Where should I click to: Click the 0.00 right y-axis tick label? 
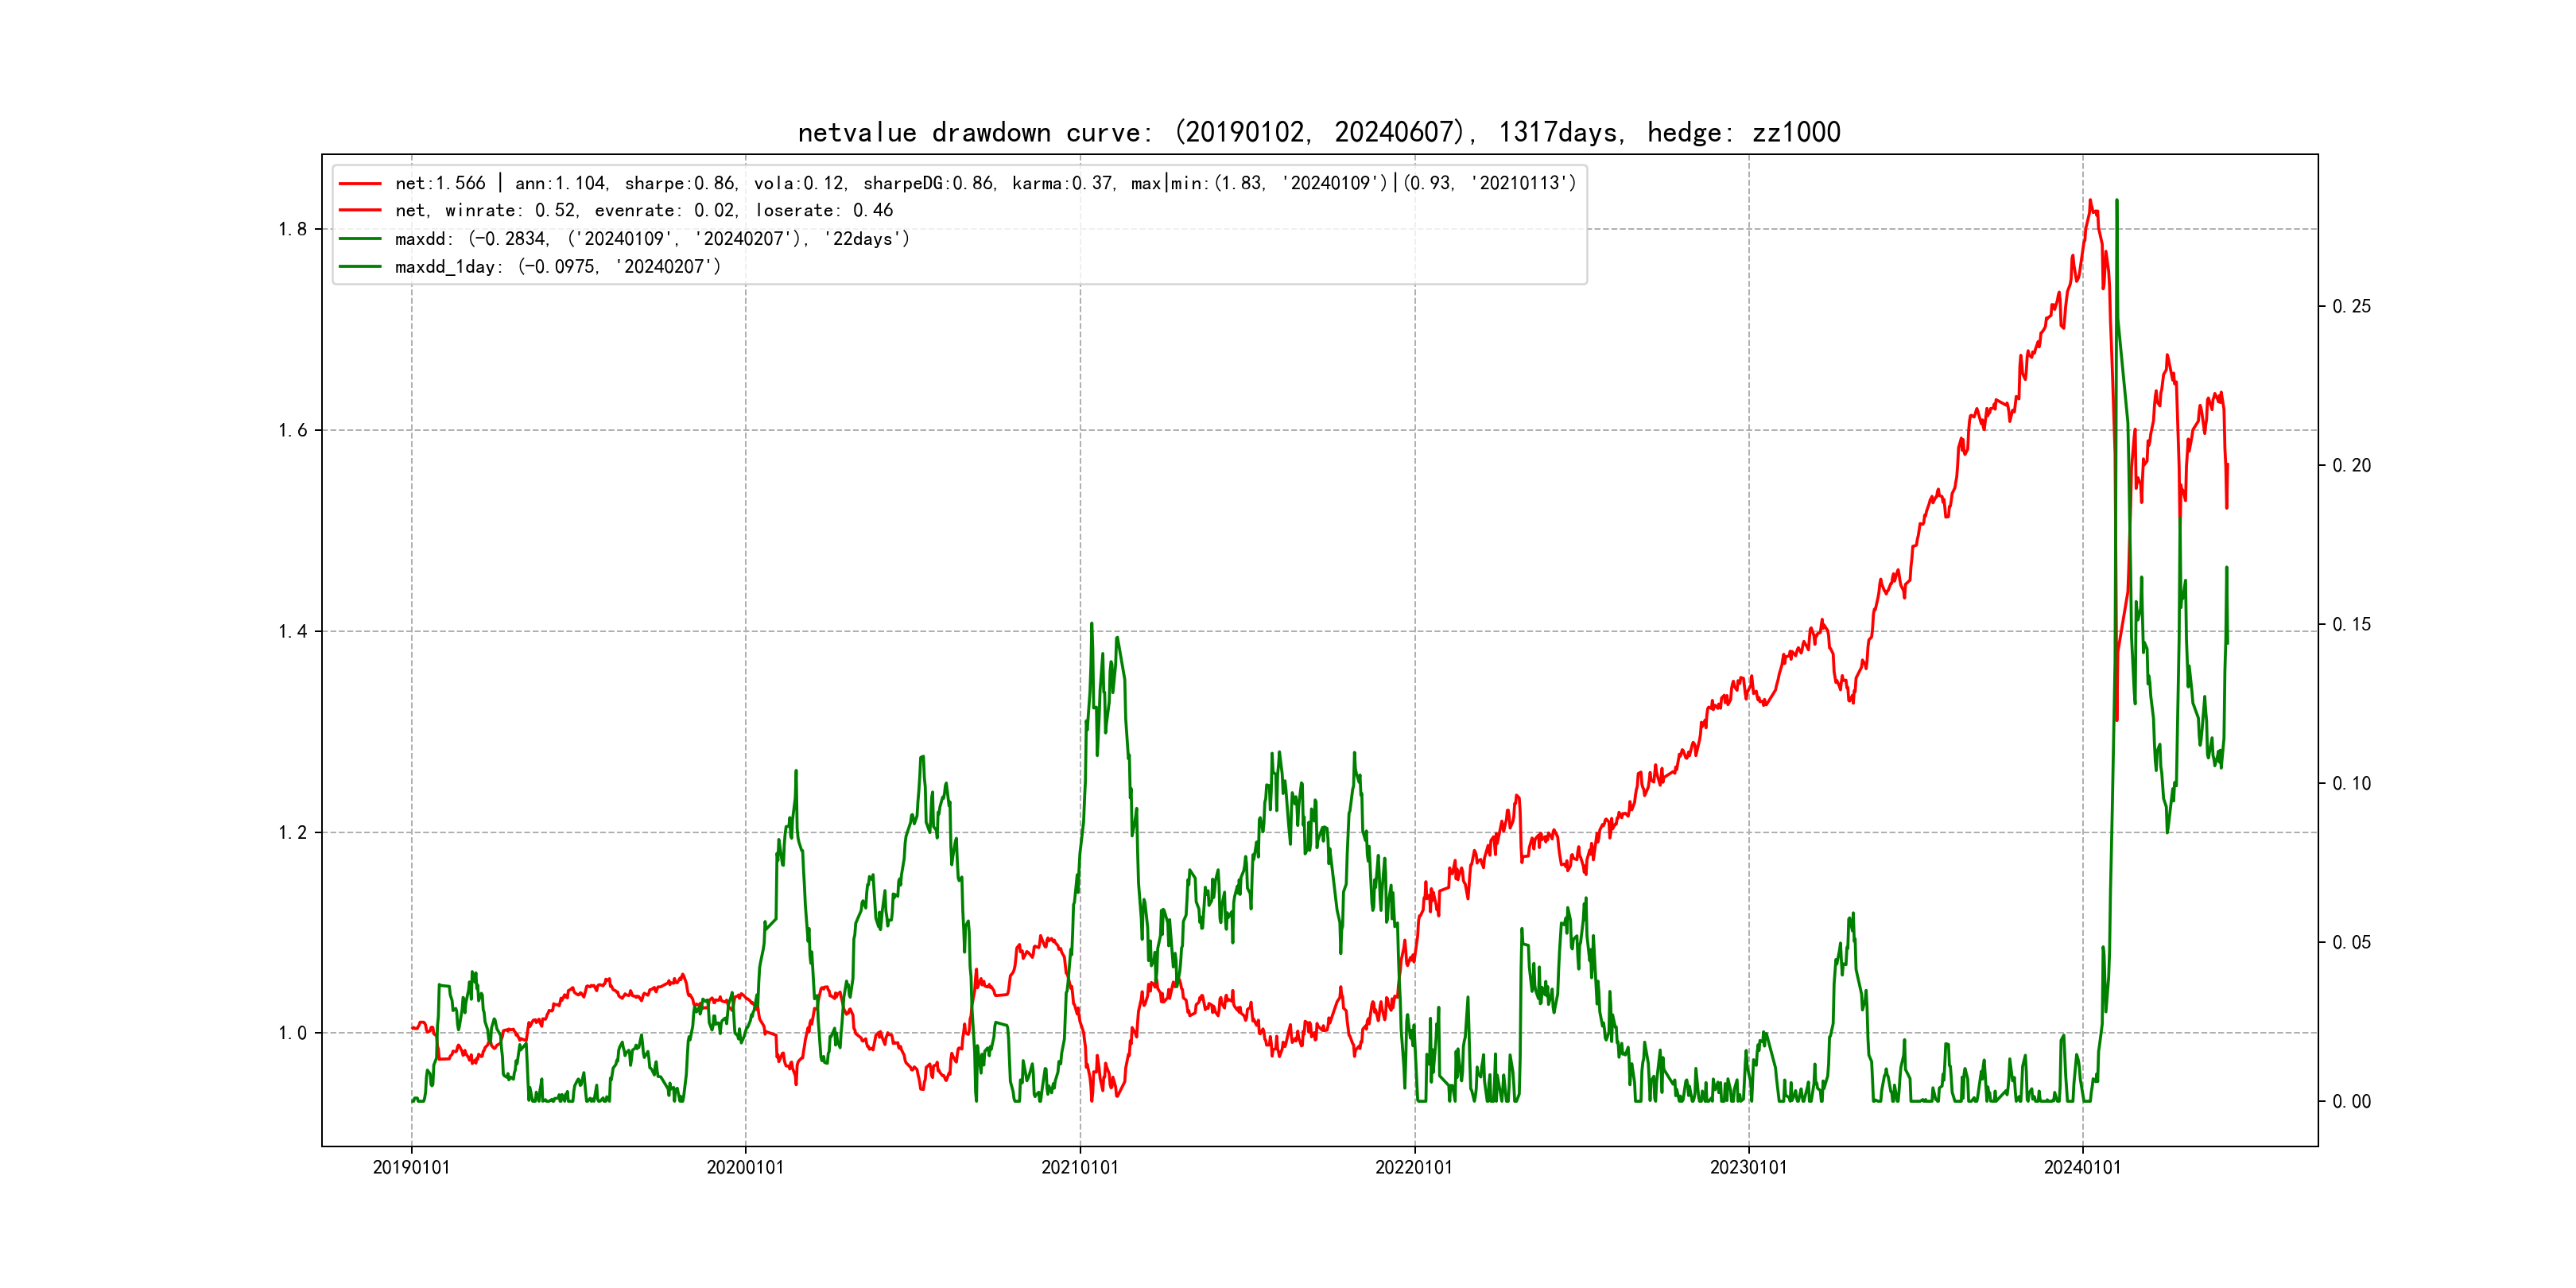[2351, 1101]
